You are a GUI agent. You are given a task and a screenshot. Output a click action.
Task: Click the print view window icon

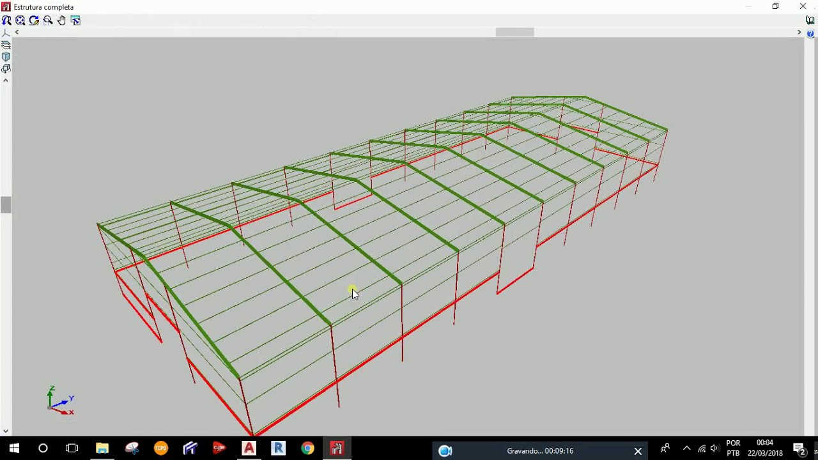(x=75, y=20)
